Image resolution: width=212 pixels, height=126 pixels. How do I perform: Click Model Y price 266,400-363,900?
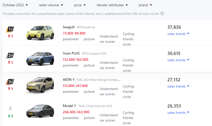coord(76,112)
